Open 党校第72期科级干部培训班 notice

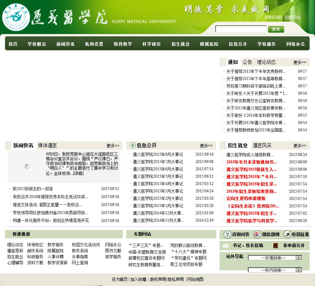point(256,86)
